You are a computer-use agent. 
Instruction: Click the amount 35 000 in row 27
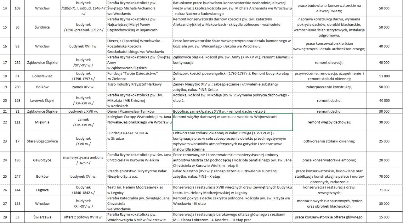384,203
